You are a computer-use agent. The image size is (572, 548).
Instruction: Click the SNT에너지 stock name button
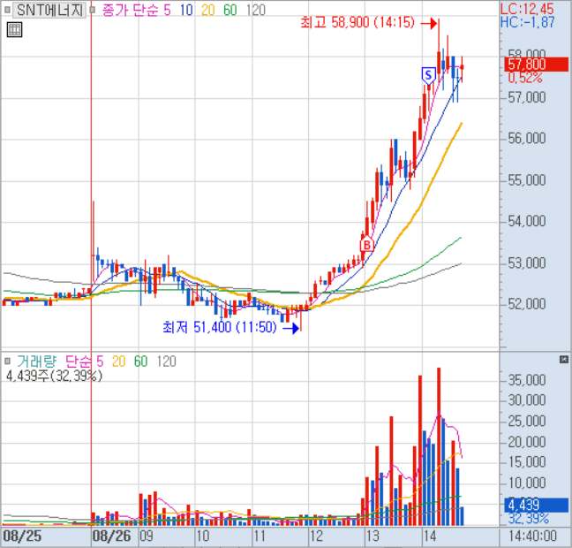click(x=49, y=11)
